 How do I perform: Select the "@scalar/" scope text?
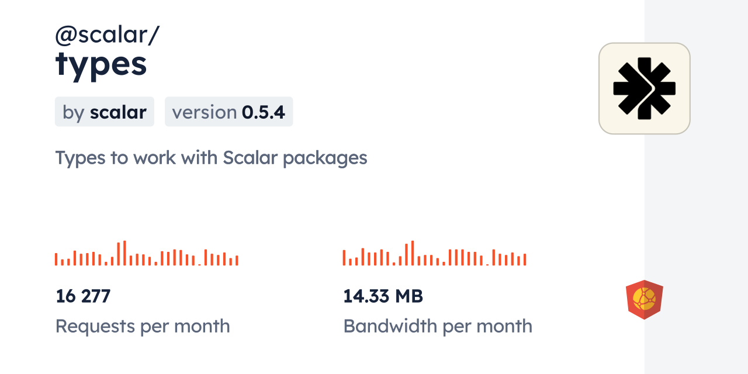coord(107,35)
